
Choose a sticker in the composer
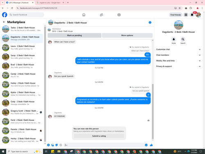[x=57, y=145]
